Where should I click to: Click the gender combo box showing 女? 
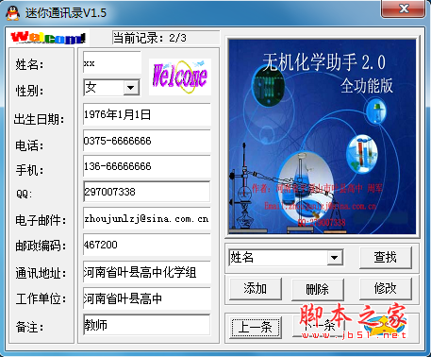click(111, 87)
